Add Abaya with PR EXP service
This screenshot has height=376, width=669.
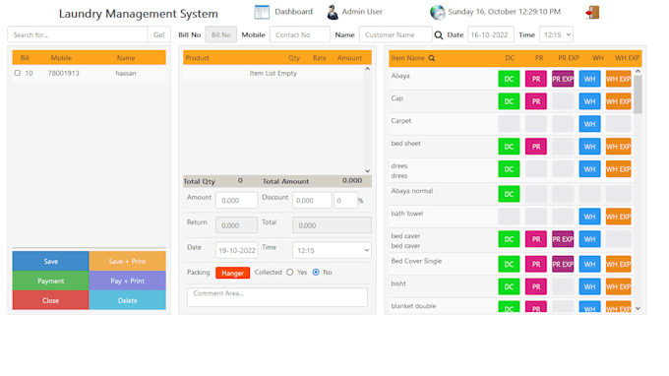point(563,79)
